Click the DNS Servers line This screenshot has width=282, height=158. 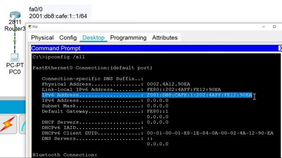pyautogui.click(x=97, y=139)
